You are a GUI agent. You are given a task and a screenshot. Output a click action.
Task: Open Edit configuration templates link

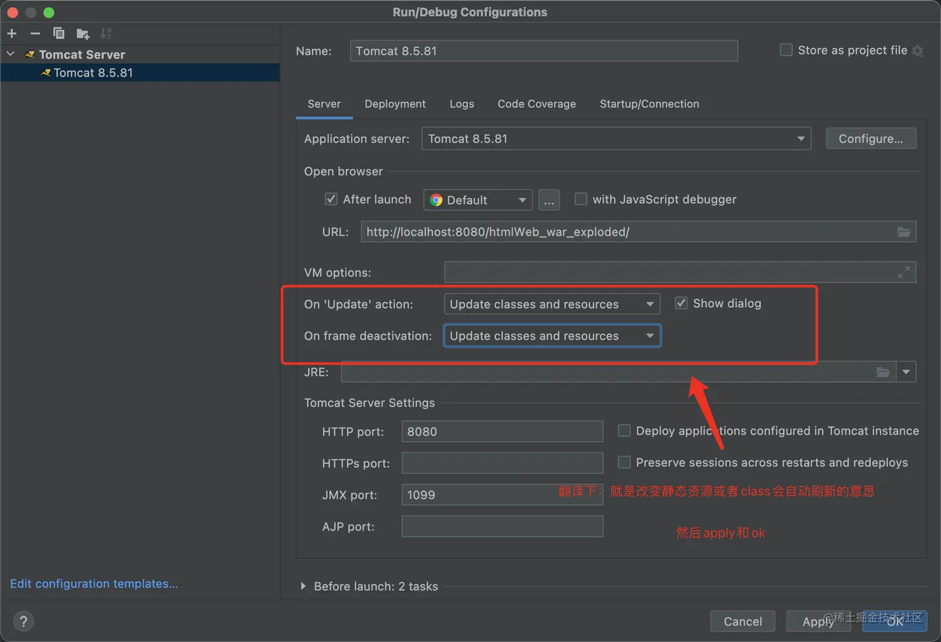coord(94,584)
